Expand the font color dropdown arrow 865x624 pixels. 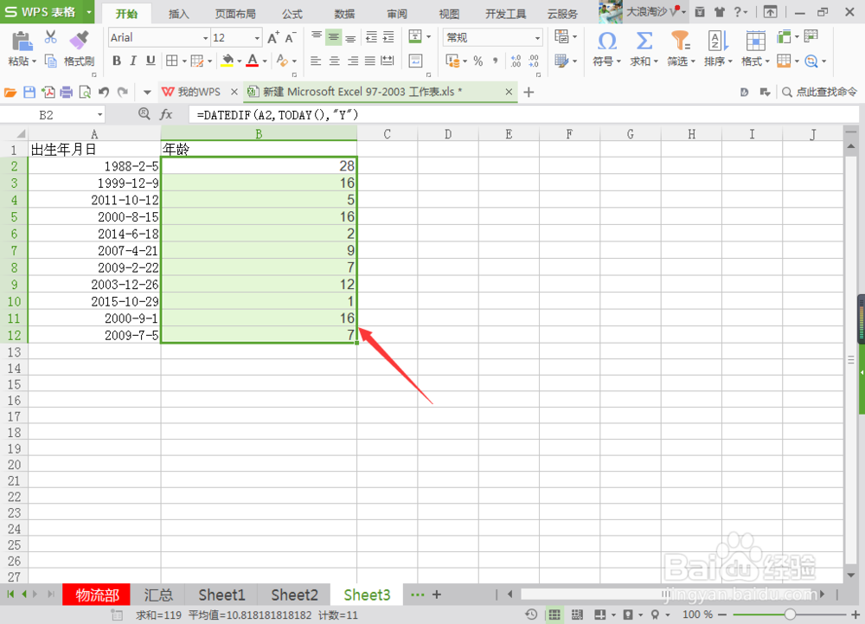265,61
